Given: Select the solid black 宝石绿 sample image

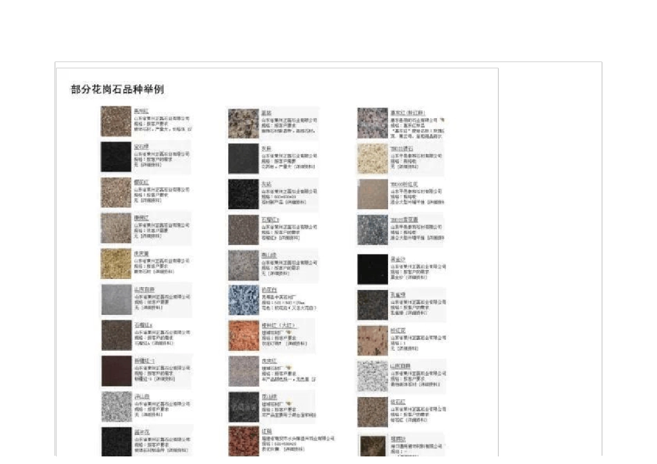Looking at the screenshot, I should click(x=116, y=157).
